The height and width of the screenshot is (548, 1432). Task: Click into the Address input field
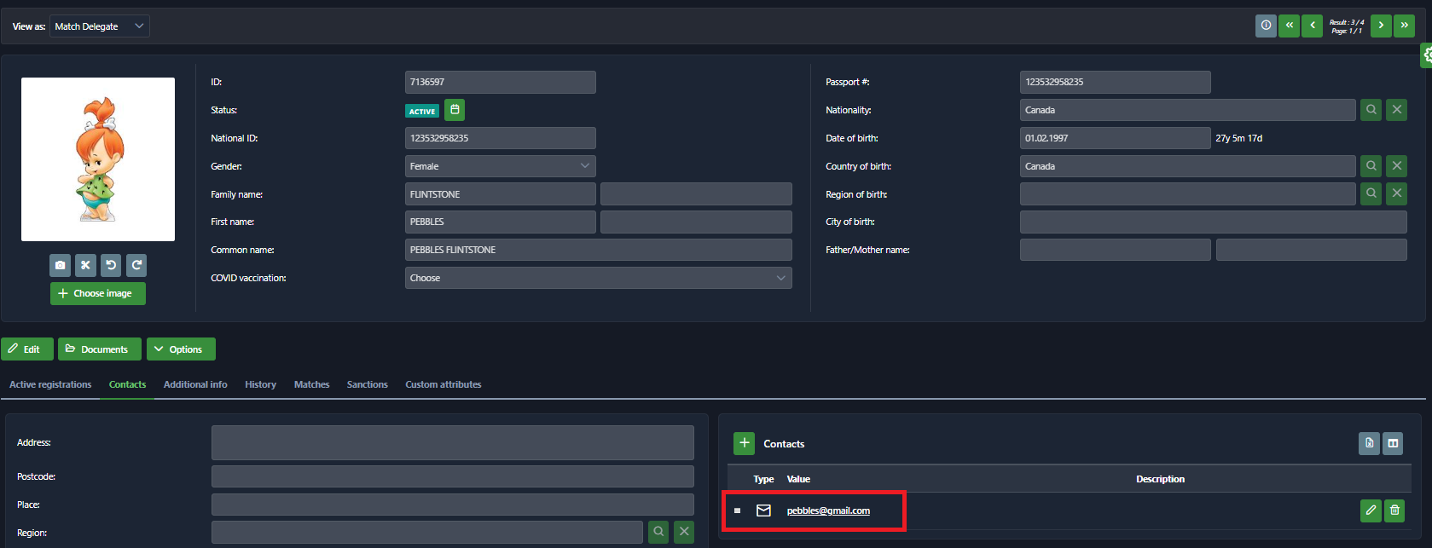tap(452, 442)
